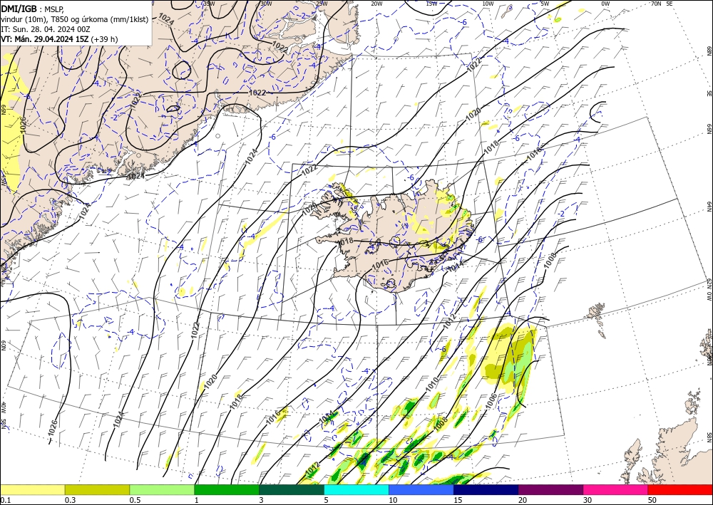The height and width of the screenshot is (505, 713).
Task: Choose the purple 20–30 legend swatch
Action: (x=550, y=489)
